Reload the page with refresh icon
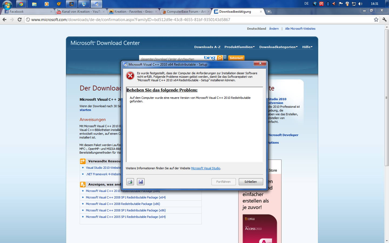The height and width of the screenshot is (243, 389). click(19, 19)
